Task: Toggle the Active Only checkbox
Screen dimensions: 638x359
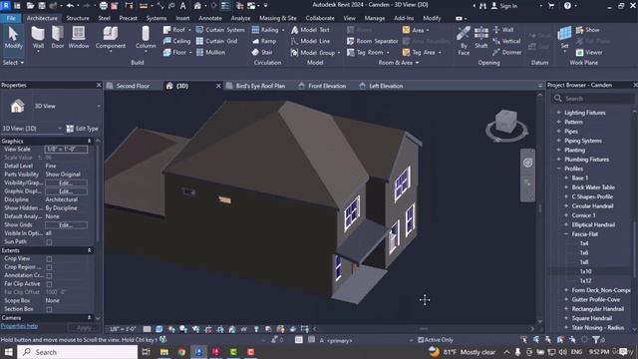Action: click(421, 340)
